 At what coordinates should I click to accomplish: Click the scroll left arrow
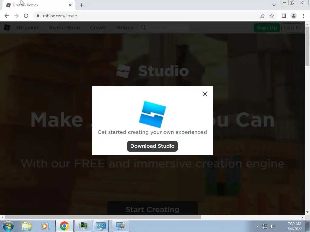pos(2,217)
